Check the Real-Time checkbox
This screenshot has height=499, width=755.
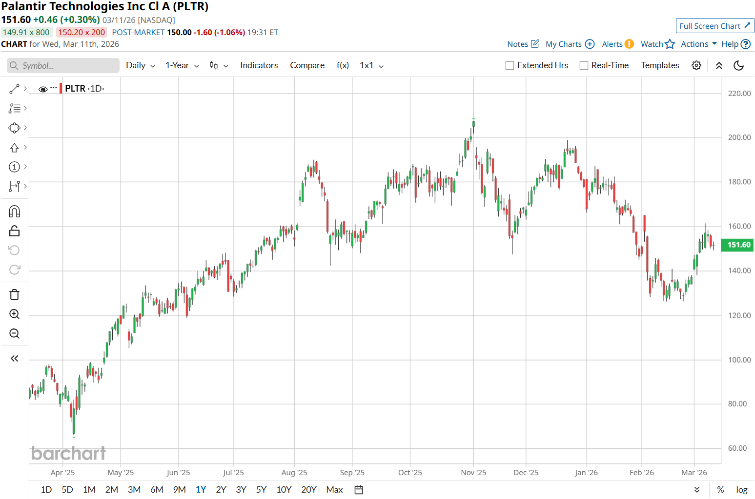click(584, 66)
